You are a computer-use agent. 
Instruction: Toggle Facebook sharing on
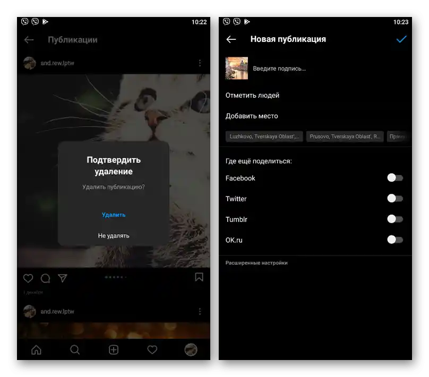[395, 177]
